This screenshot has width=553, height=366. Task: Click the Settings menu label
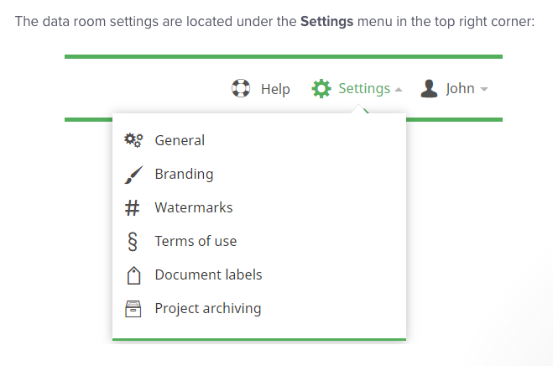click(364, 89)
